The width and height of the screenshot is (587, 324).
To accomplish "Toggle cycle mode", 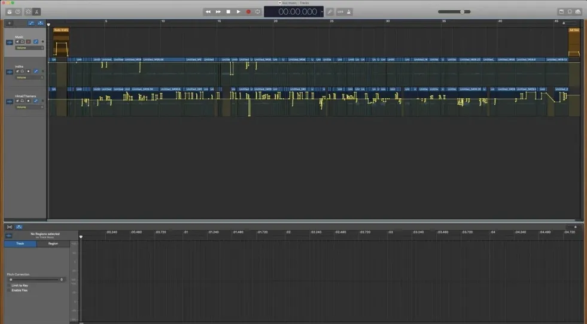I will click(257, 11).
